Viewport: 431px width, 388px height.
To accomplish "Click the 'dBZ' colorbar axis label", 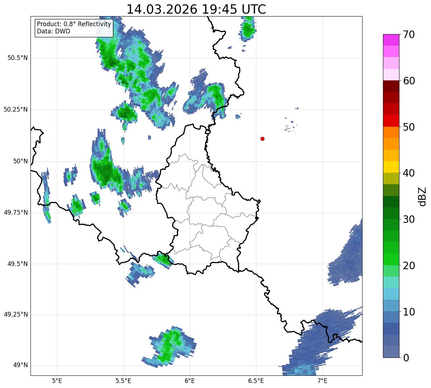I will 422,196.
